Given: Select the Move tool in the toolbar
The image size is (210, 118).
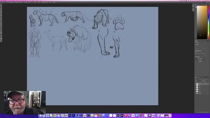Looking at the screenshot, I should (1, 5).
